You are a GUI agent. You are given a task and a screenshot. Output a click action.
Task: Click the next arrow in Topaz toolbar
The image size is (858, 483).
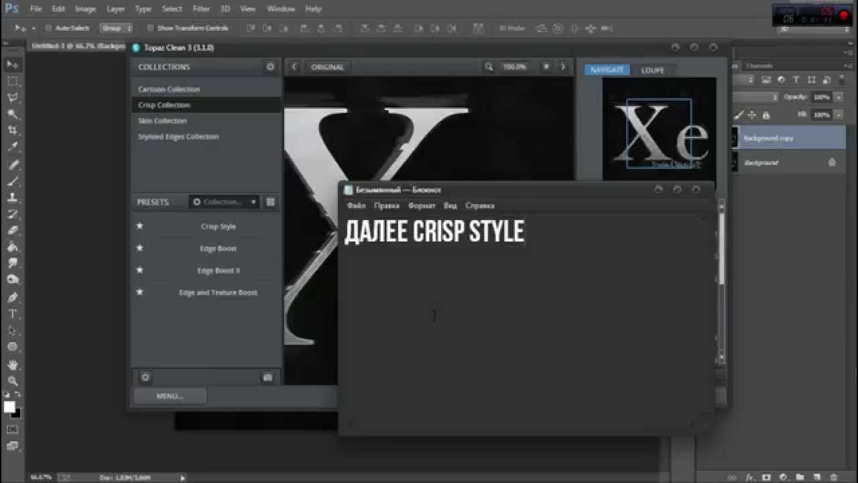563,67
